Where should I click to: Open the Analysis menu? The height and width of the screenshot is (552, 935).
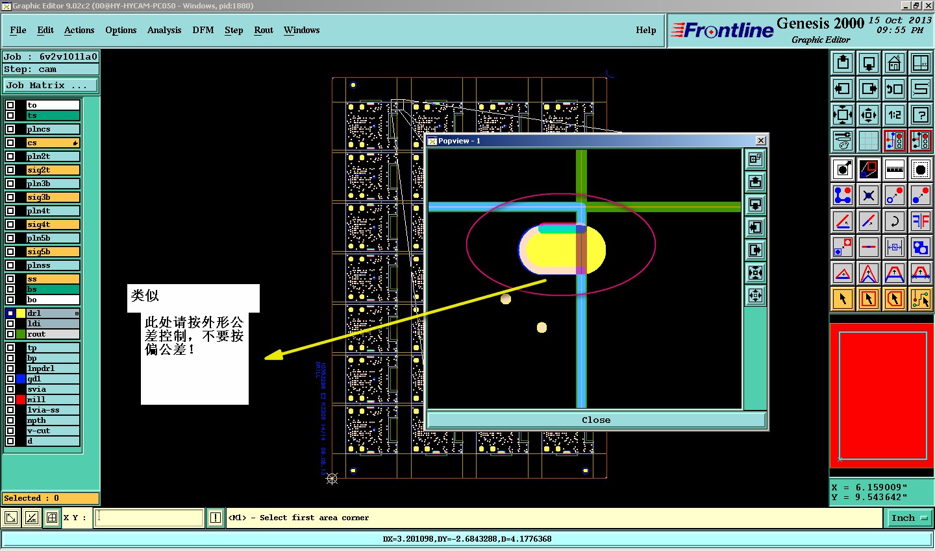point(164,30)
